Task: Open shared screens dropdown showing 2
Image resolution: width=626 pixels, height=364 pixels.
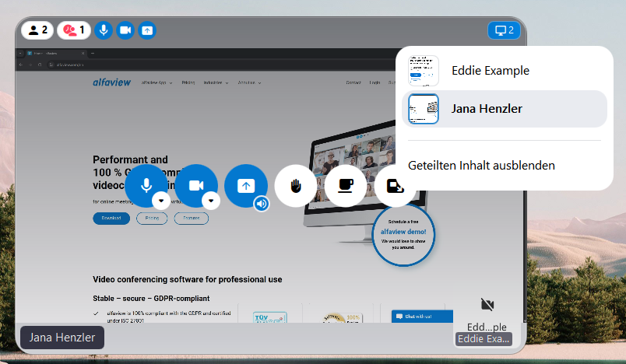Action: point(503,30)
